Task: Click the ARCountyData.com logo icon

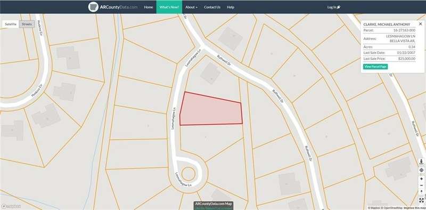Action: coord(93,7)
